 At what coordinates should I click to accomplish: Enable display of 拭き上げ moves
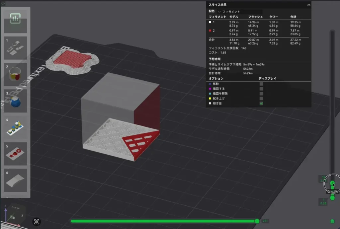(261, 99)
